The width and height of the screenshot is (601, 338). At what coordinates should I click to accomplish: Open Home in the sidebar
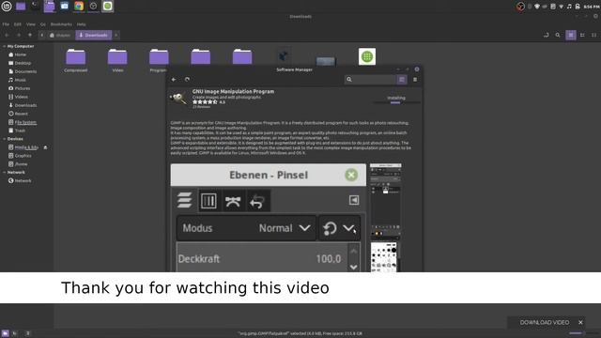coord(18,54)
